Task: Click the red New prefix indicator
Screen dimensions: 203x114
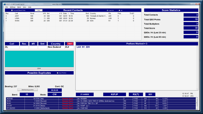Action: pyautogui.click(x=69, y=44)
